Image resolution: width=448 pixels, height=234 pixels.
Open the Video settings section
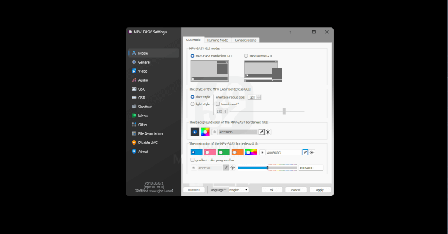click(x=154, y=71)
